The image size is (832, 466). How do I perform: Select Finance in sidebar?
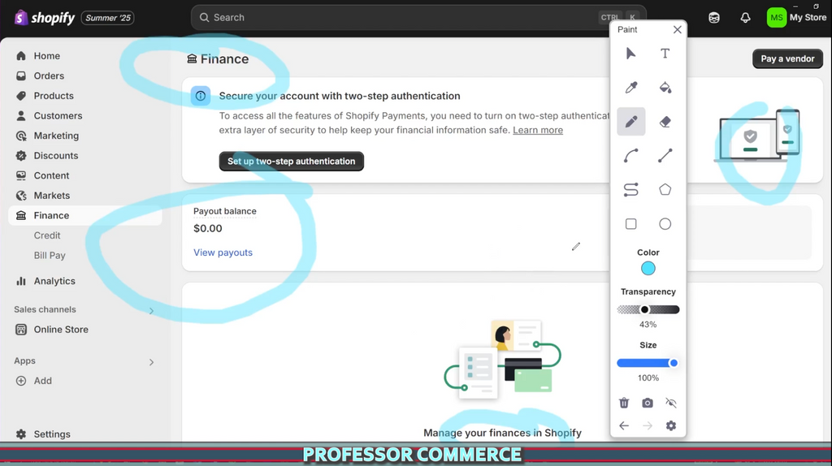(84, 215)
